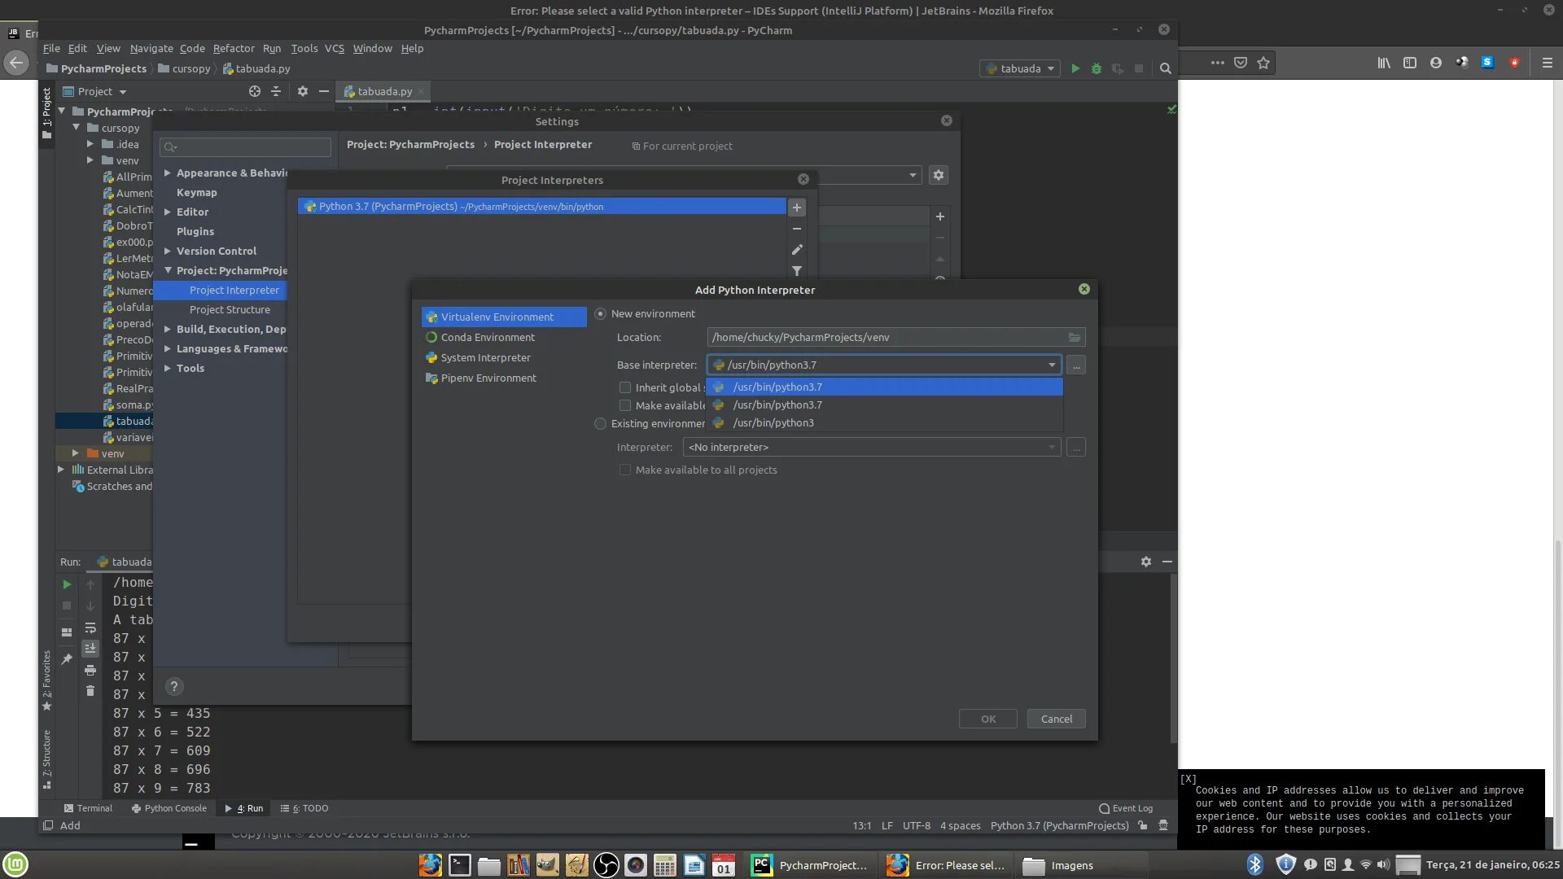Run the tabuada configuration from the toolbar
This screenshot has height=879, width=1563.
(1075, 69)
